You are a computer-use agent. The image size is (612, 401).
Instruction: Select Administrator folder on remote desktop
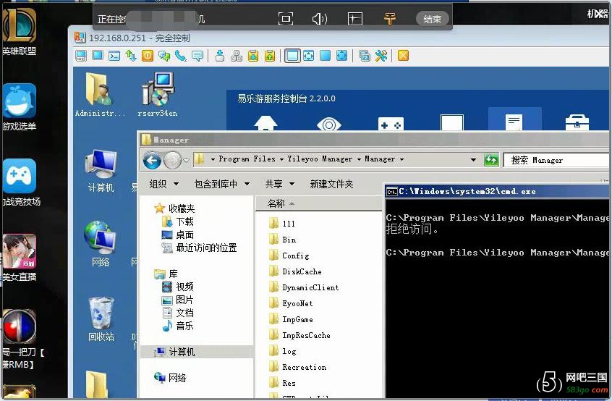coord(100,95)
